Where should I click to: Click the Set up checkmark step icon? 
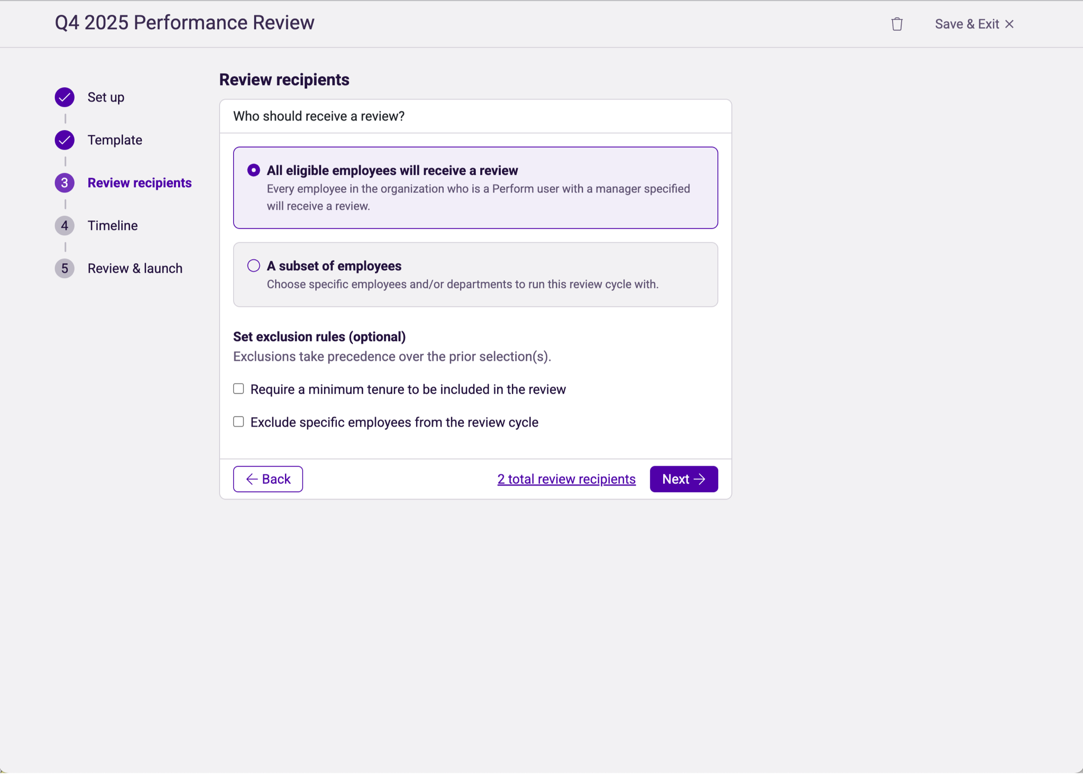[65, 97]
